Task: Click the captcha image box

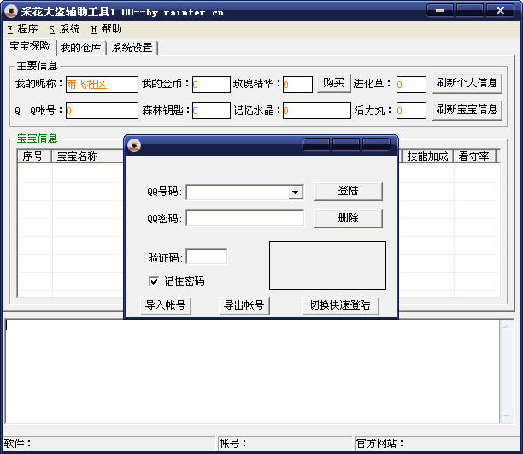Action: pos(327,265)
